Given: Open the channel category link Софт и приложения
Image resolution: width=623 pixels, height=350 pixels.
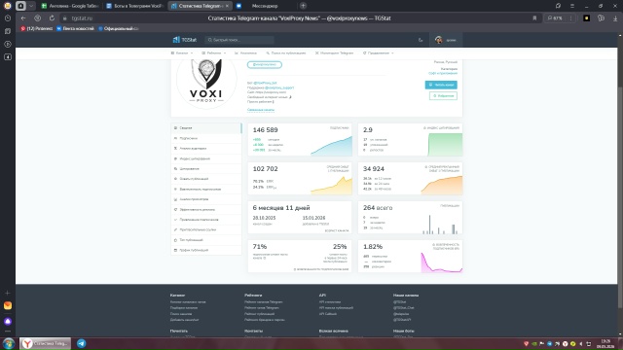Looking at the screenshot, I should [443, 74].
